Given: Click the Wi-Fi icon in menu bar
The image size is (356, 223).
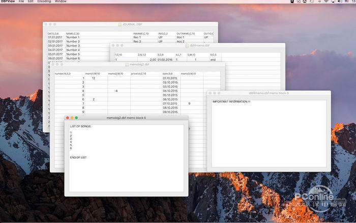Looking at the screenshot, I should (326, 2).
